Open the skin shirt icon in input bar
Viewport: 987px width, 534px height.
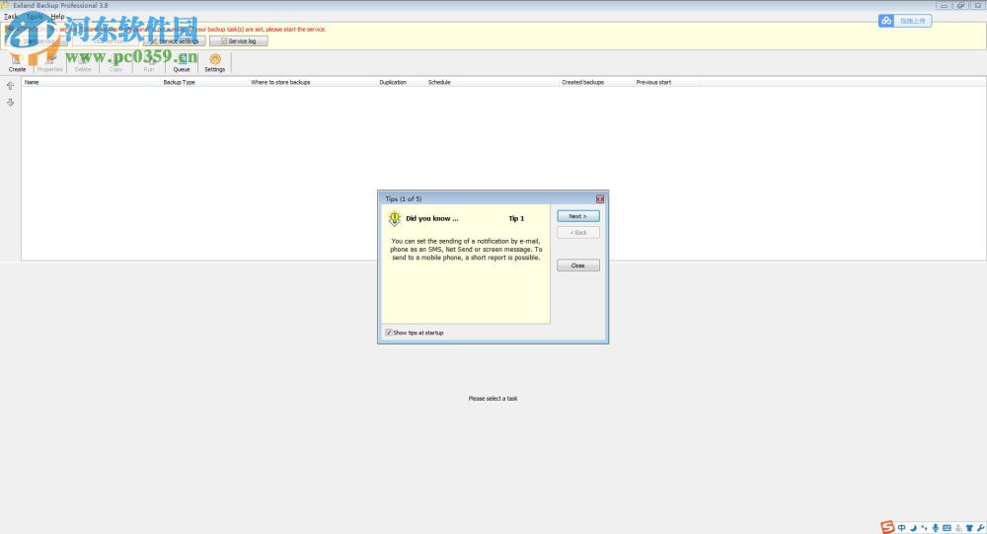[969, 528]
